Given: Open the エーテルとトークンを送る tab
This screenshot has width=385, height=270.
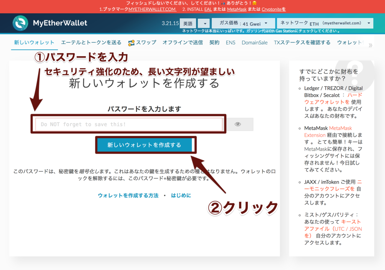Looking at the screenshot, I should pyautogui.click(x=91, y=43).
